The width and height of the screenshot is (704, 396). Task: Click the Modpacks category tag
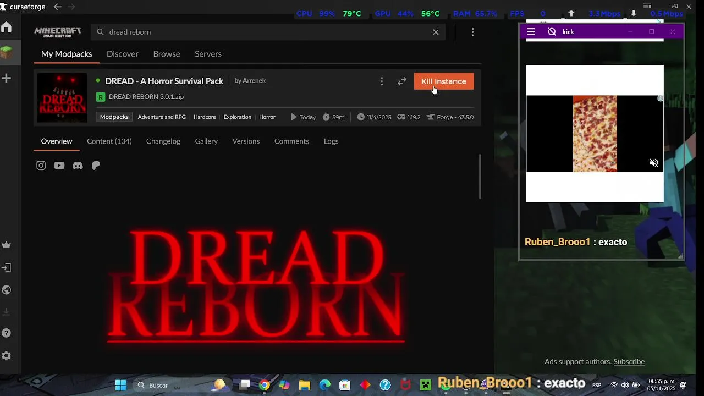(114, 117)
